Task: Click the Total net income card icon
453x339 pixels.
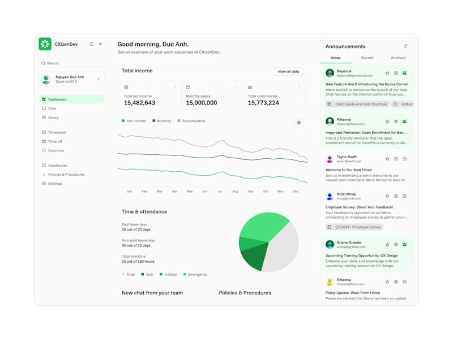Action: [126, 88]
